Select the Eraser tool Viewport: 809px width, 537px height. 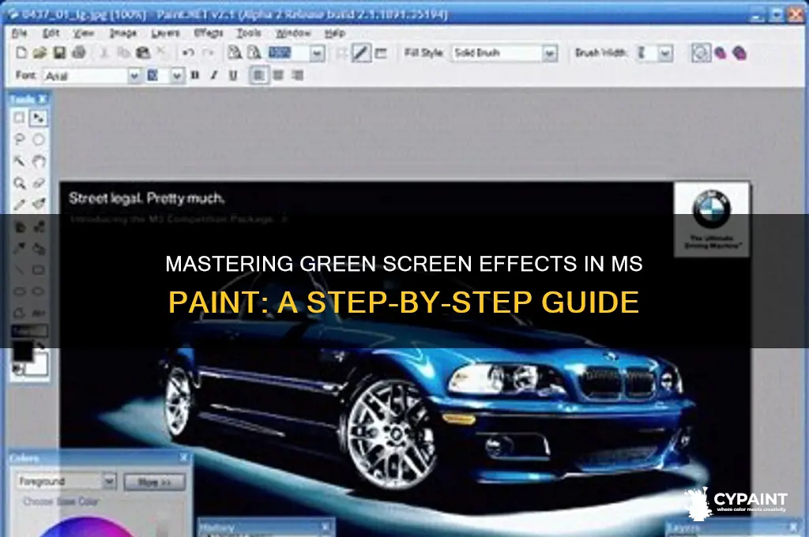[39, 183]
